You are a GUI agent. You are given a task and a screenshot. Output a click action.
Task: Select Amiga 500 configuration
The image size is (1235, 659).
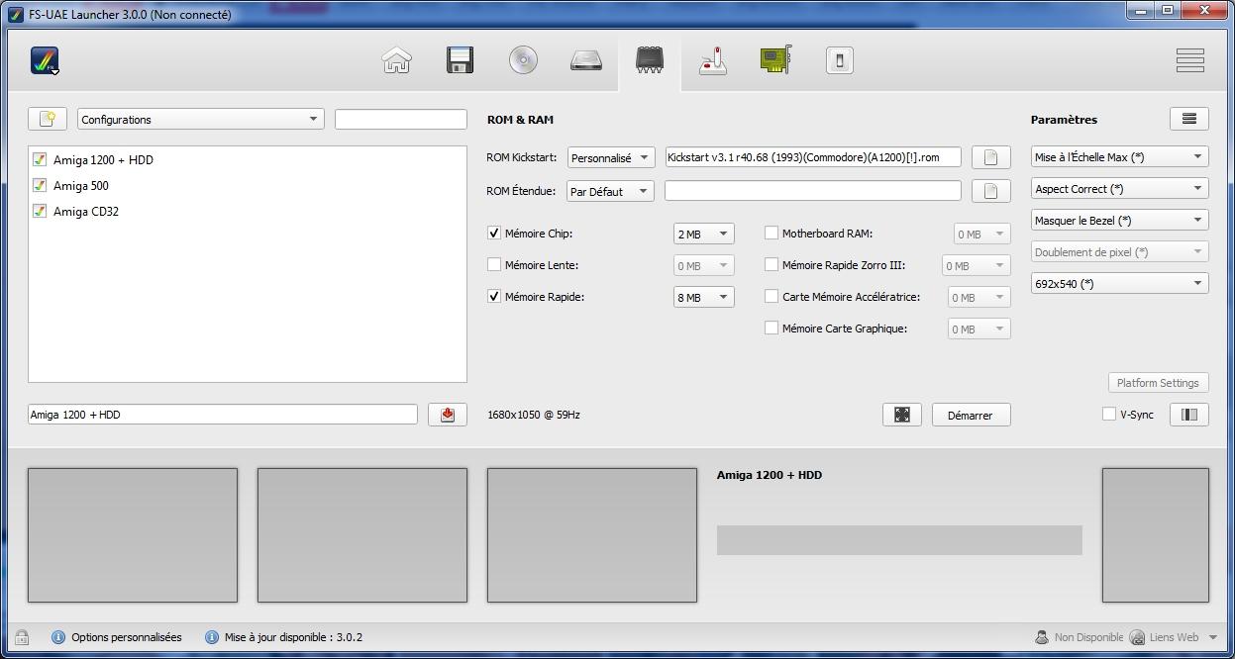click(81, 186)
